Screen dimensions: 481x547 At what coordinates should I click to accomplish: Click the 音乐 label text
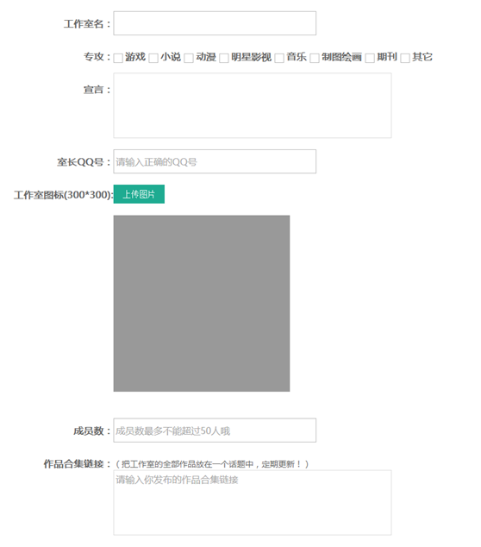coord(297,57)
